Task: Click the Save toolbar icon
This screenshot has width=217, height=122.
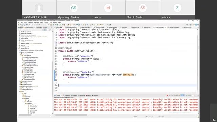Action: [22, 25]
